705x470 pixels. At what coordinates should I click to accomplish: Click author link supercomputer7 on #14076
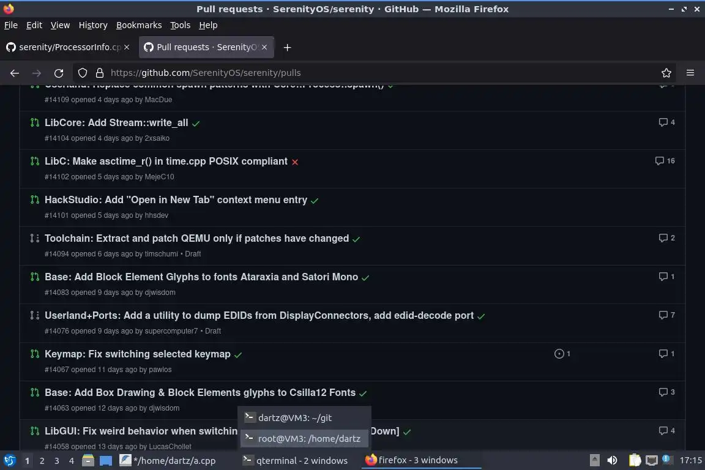pos(171,331)
